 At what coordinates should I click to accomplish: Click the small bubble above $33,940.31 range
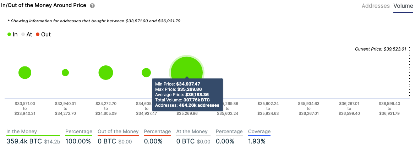click(x=65, y=72)
